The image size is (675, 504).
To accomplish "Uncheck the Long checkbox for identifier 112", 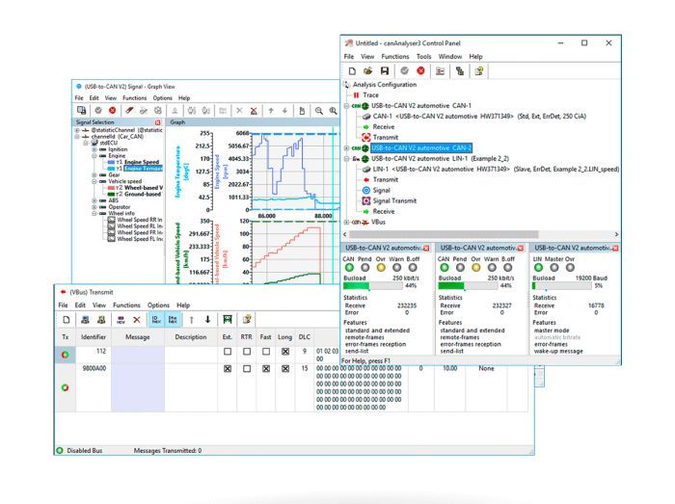I will tap(285, 353).
